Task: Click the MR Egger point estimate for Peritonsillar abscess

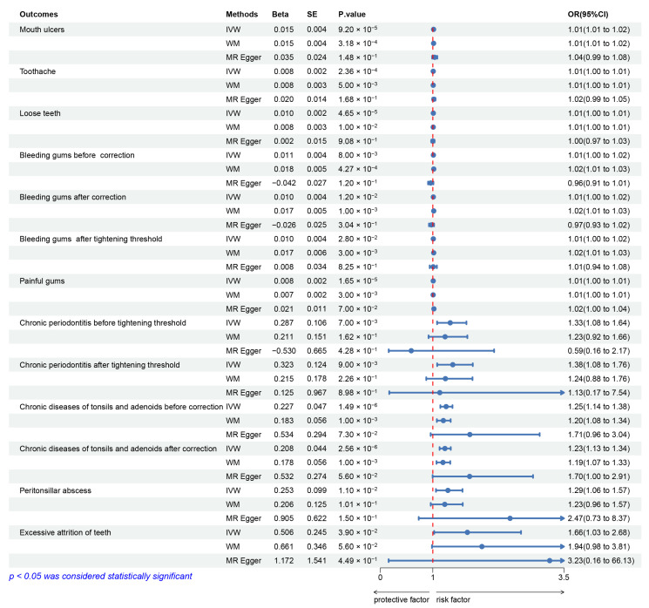Action: pos(510,518)
